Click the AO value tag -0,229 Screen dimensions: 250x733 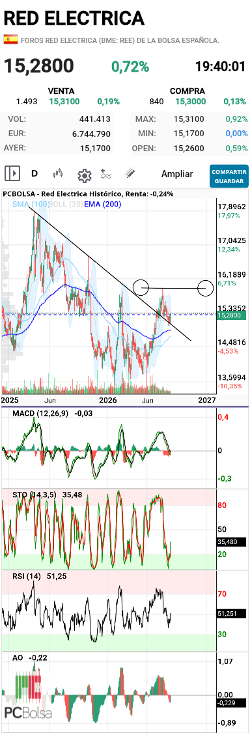[232, 702]
